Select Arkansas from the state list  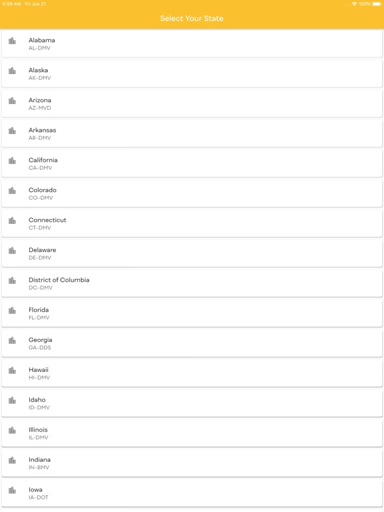click(x=192, y=134)
